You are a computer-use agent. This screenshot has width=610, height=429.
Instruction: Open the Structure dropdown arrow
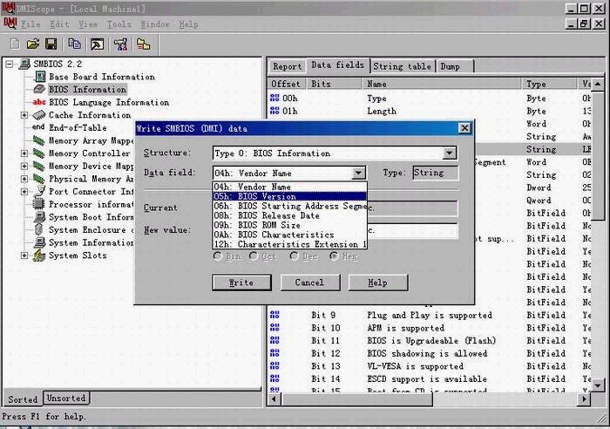click(x=449, y=153)
